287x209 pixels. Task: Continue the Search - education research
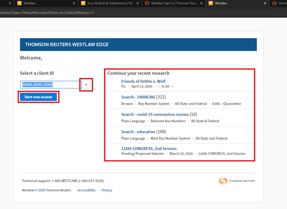point(138,132)
